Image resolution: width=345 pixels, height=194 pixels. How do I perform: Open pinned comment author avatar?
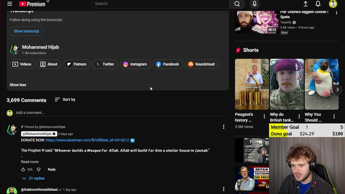click(12, 130)
